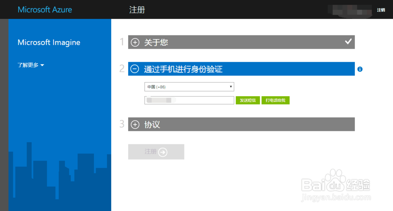The height and width of the screenshot is (211, 393).
Task: Click the Microsoft Azure logo link
Action: (45, 10)
